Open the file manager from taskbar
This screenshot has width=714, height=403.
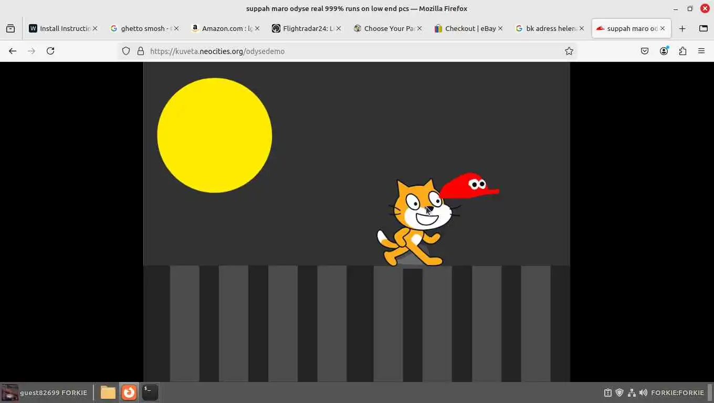pos(108,393)
